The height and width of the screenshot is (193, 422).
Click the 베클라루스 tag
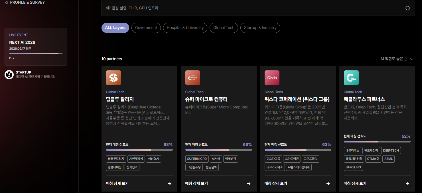(x=352, y=150)
